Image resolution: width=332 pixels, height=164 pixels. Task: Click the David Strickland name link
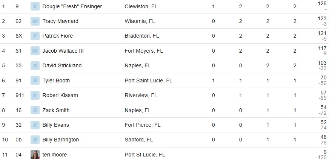(x=62, y=65)
